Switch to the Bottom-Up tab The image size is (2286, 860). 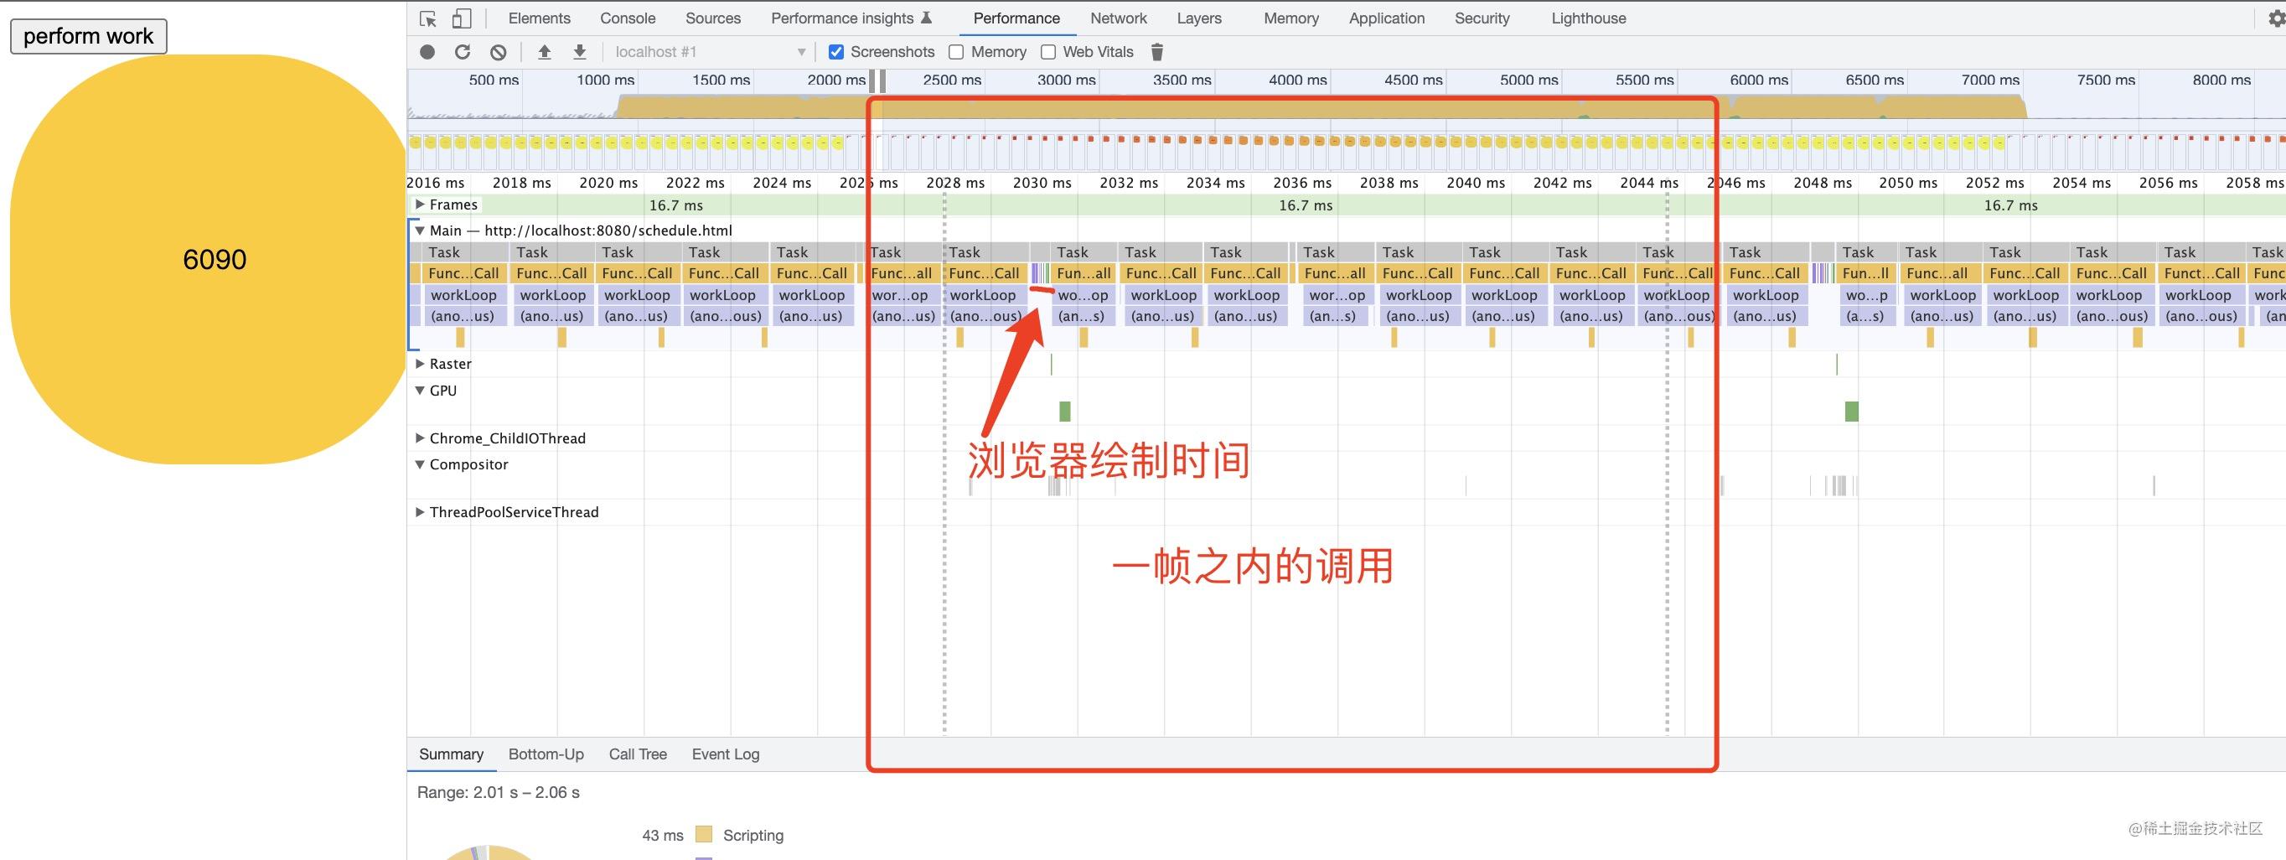pos(546,754)
